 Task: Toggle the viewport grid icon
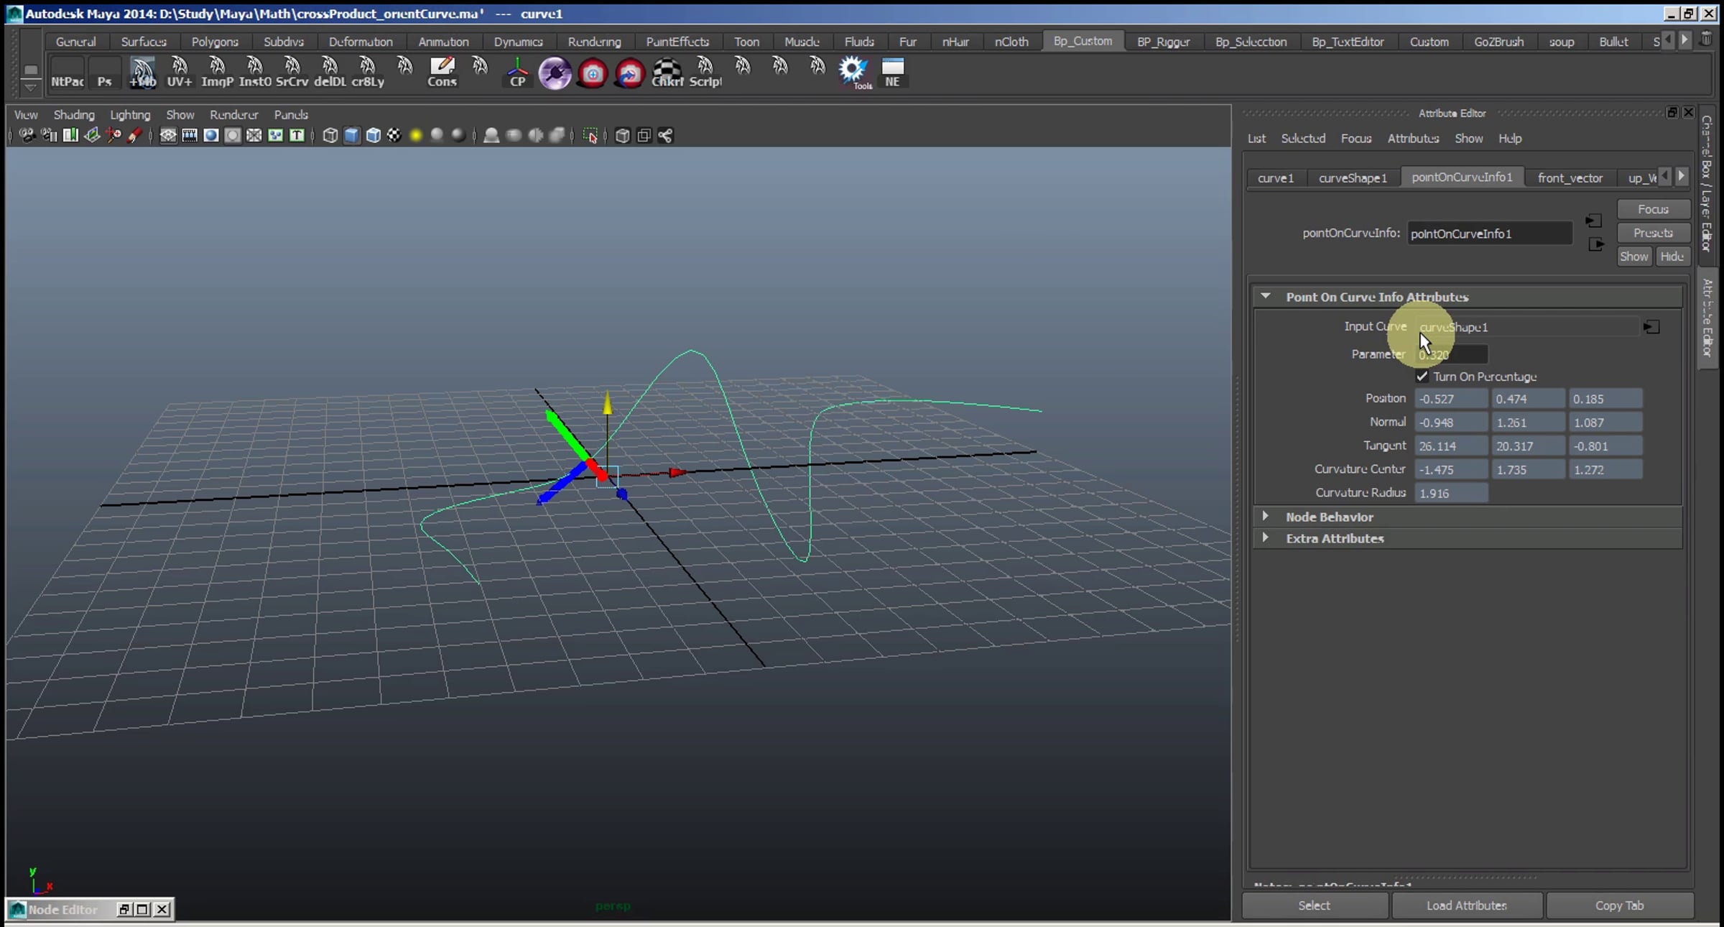coord(167,136)
